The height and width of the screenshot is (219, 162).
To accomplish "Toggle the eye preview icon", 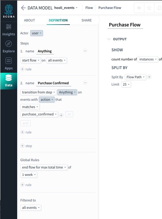I will [x=139, y=8].
